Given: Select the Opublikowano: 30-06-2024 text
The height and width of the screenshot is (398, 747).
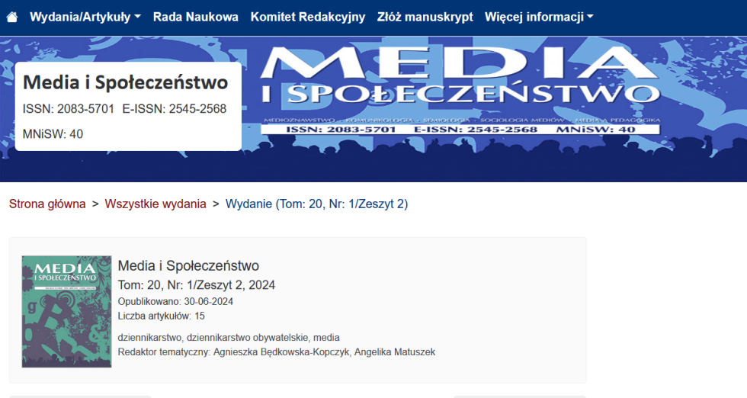Looking at the screenshot, I should click(x=175, y=301).
